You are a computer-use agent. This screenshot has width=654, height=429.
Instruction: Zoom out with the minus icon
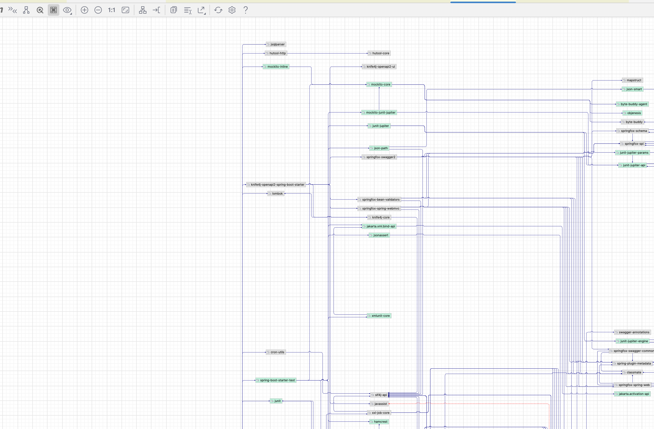pos(98,10)
